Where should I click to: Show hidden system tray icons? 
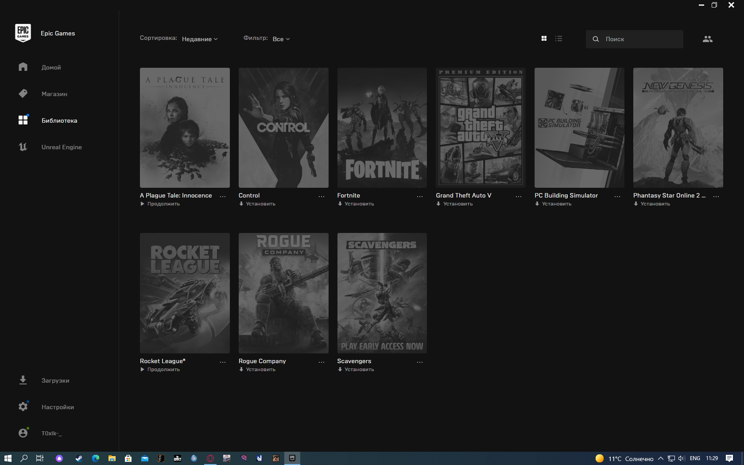661,458
